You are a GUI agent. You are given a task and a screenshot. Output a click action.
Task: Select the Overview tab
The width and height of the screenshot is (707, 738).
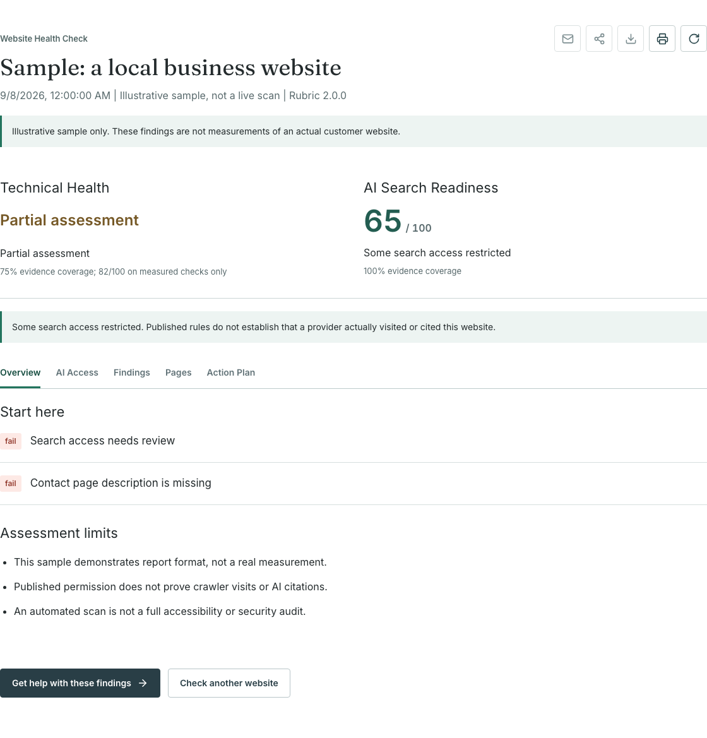click(20, 372)
